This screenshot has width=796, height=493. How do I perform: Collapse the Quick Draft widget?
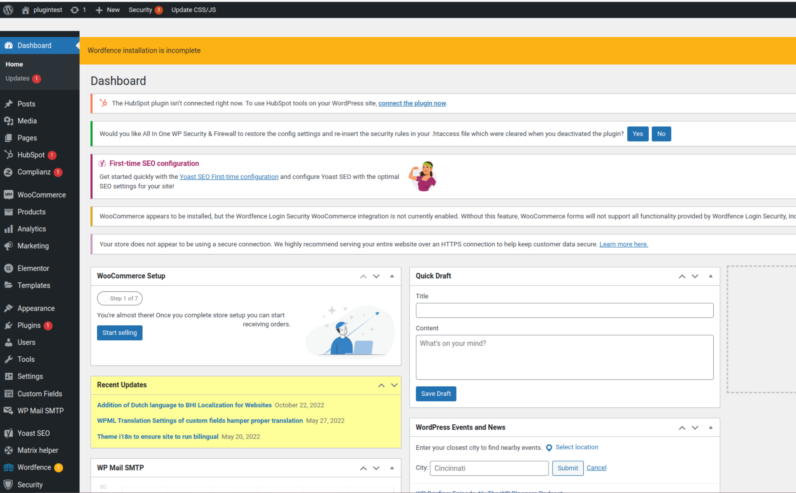point(711,276)
